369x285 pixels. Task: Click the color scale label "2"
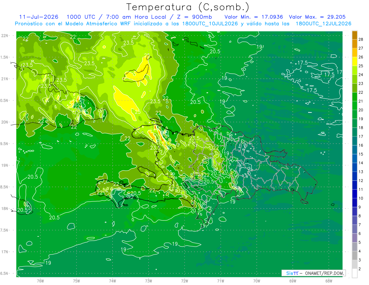[x=360, y=269]
